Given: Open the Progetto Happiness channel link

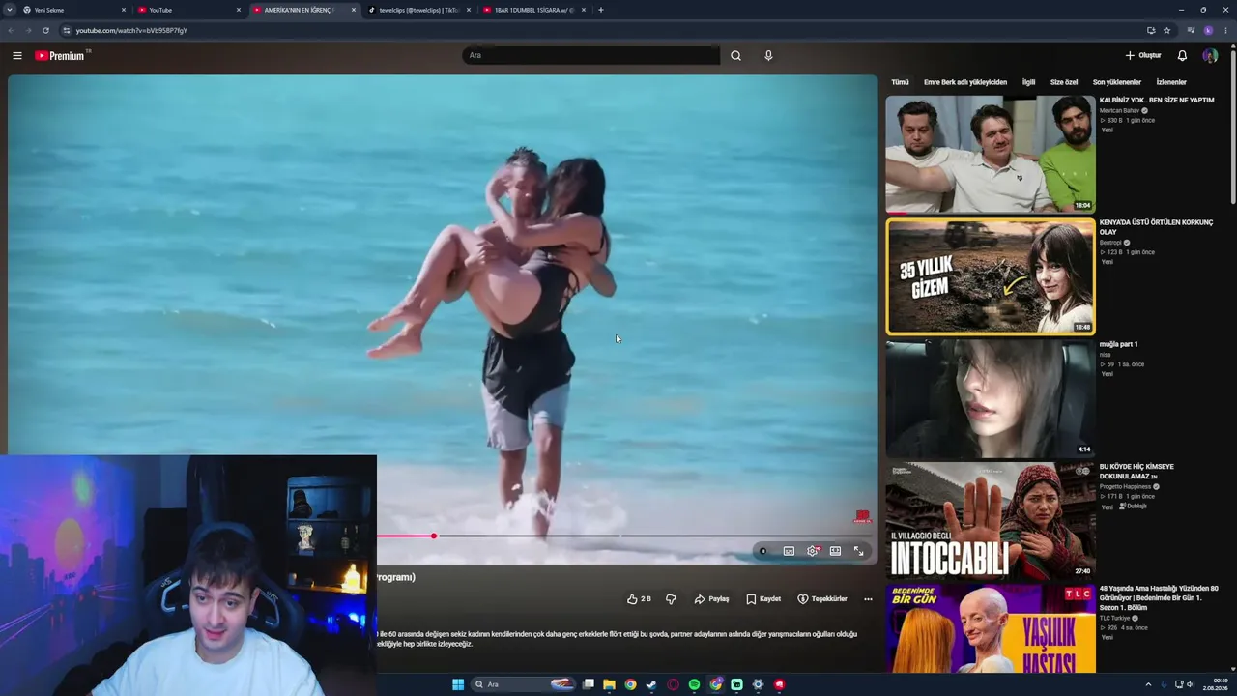Looking at the screenshot, I should pos(1126,487).
